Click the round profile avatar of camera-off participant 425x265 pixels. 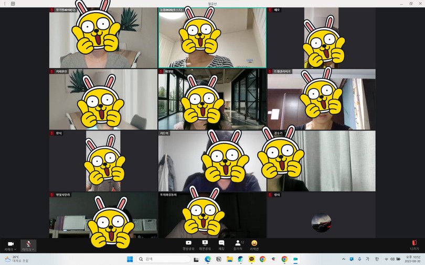click(321, 223)
